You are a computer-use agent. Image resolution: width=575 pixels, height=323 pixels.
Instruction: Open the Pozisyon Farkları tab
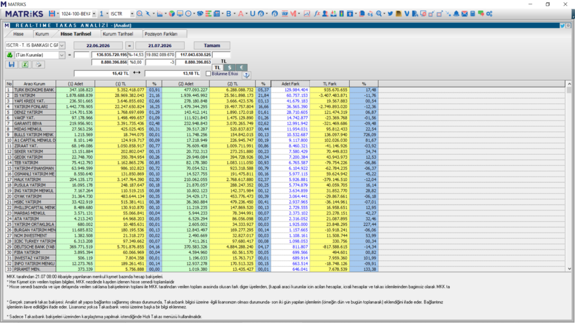click(x=161, y=34)
